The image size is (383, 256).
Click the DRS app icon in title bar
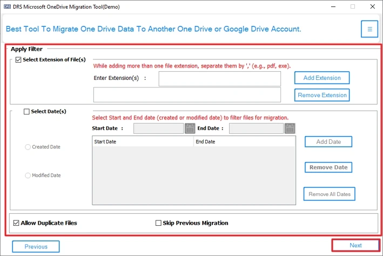8,7
